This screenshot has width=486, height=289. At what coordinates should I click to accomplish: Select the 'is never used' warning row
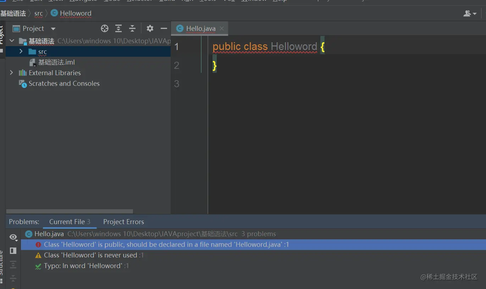[x=253, y=255]
